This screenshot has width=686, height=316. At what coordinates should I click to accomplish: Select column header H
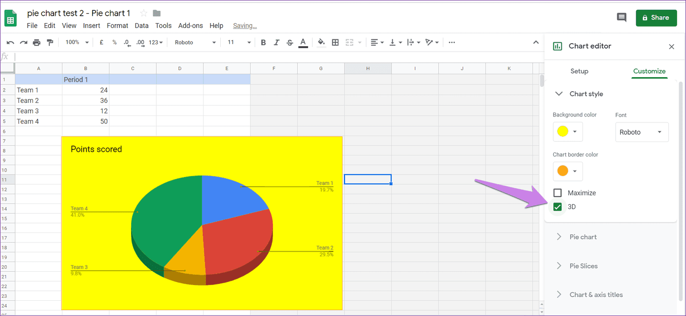coord(368,68)
